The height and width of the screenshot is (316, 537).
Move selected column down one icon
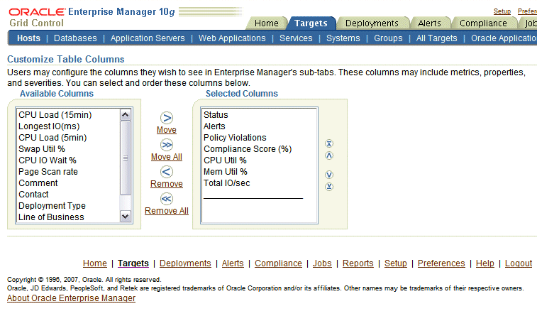(x=329, y=175)
